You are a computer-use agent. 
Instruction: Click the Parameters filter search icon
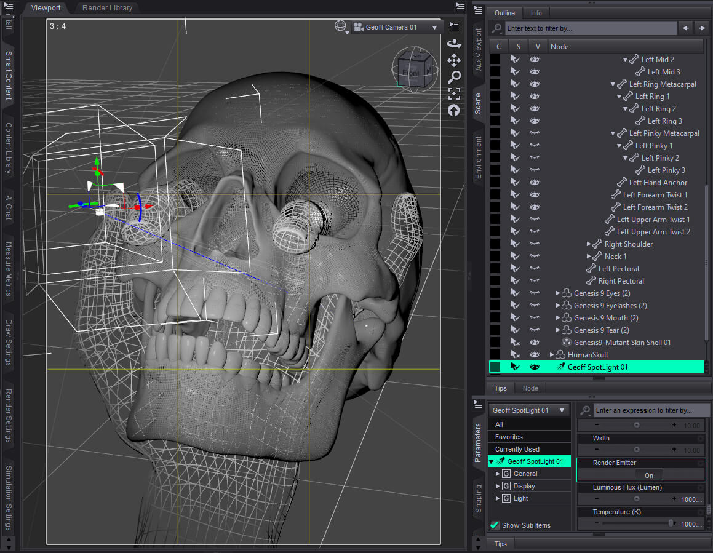(586, 410)
